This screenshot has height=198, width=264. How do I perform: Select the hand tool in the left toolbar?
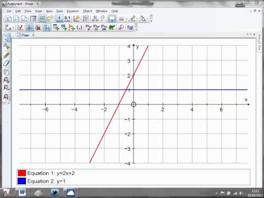point(7,72)
